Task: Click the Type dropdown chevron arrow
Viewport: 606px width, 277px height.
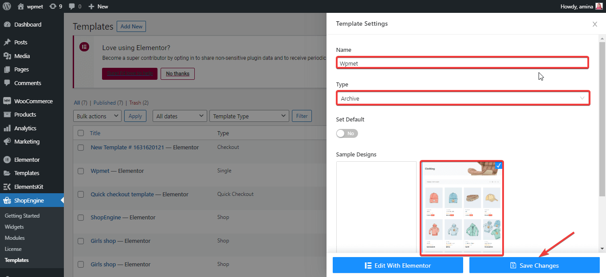Action: pyautogui.click(x=582, y=98)
